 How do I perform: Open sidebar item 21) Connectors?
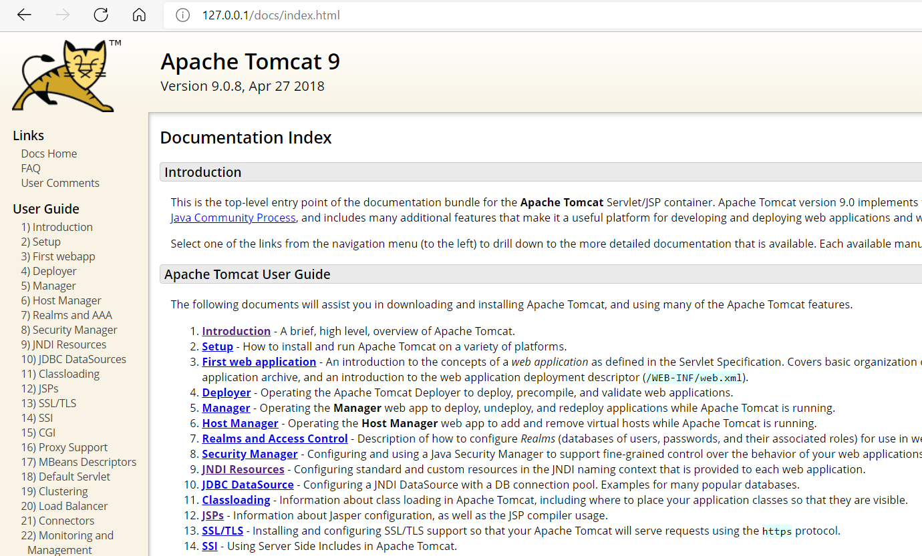pyautogui.click(x=57, y=521)
